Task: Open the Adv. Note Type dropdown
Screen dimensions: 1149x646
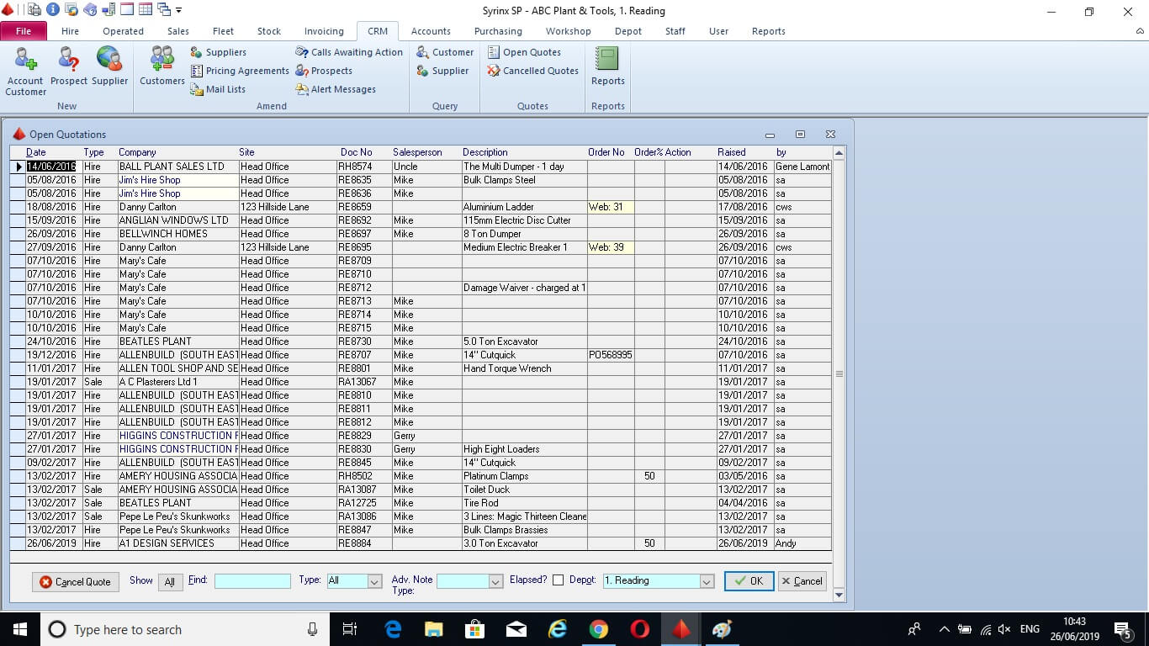Action: [495, 581]
